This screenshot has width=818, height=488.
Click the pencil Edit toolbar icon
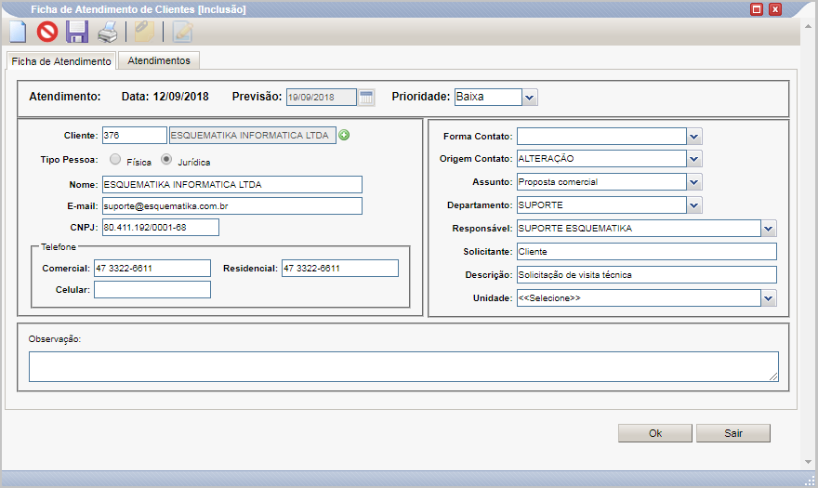182,32
